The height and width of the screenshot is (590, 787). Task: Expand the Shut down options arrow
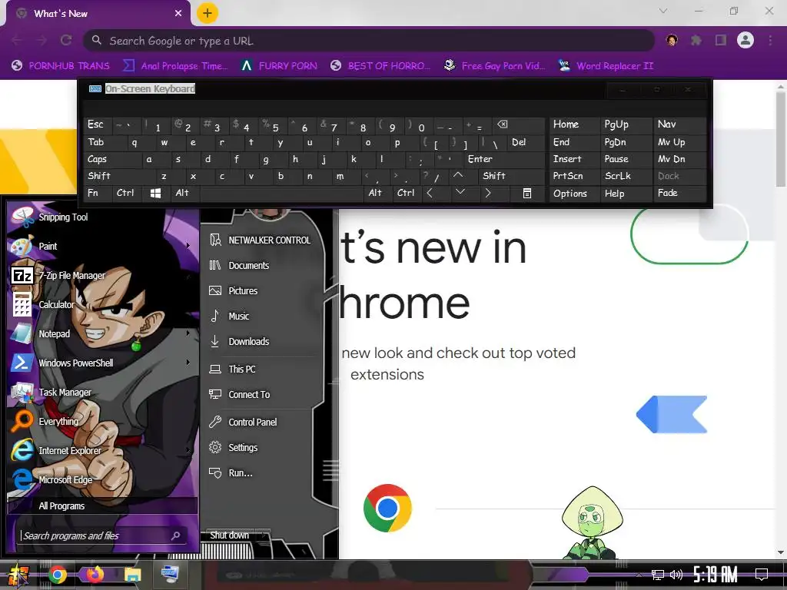point(264,535)
